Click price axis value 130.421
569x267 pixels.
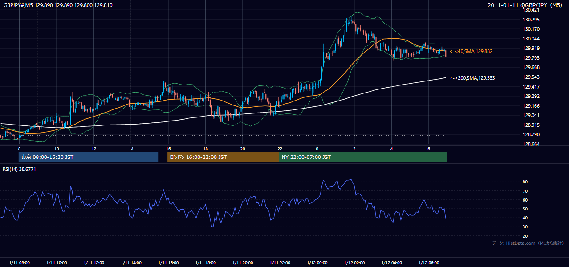pyautogui.click(x=531, y=10)
